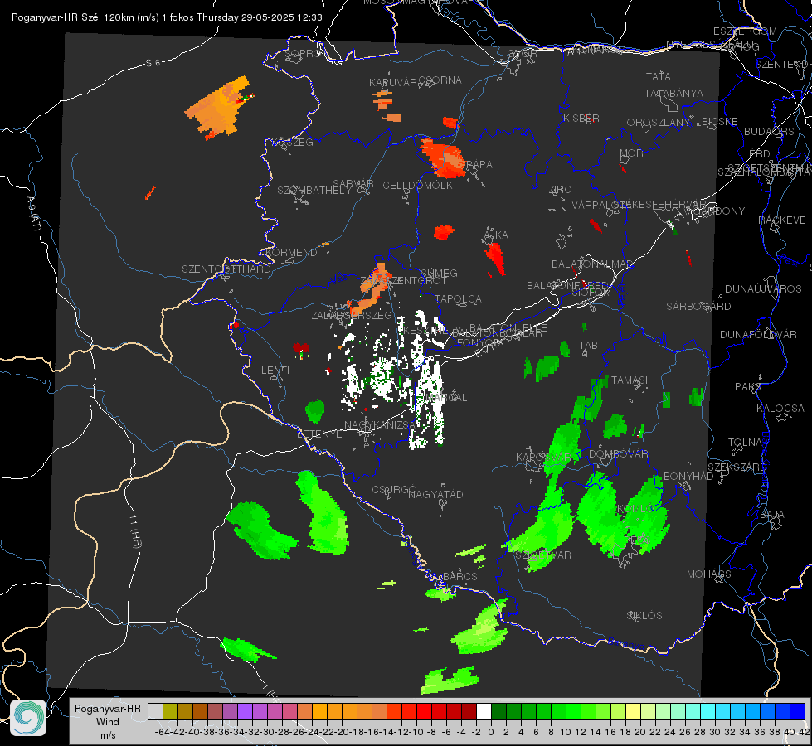Click the MOHÁCS city label
The height and width of the screenshot is (746, 812).
tap(709, 574)
